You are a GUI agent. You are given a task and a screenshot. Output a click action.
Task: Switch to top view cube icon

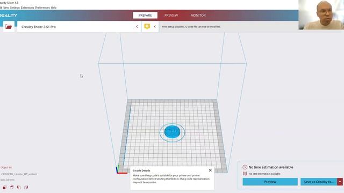[12, 187]
